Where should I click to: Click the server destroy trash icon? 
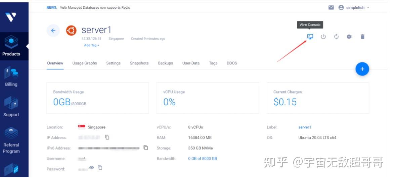[362, 37]
